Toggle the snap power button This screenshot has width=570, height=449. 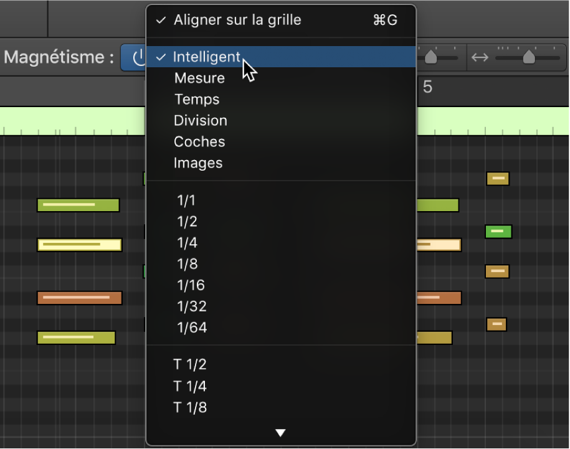(140, 57)
